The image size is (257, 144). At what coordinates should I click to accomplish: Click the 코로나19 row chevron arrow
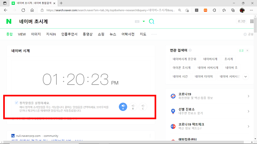[248, 96]
